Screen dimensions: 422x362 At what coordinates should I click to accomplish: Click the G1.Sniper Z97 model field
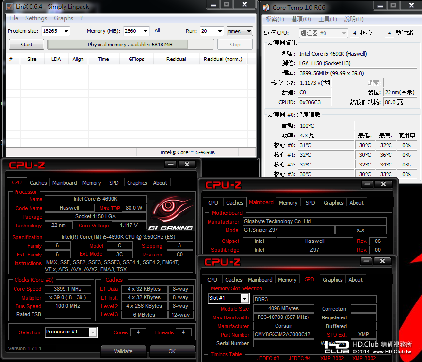pyautogui.click(x=289, y=230)
